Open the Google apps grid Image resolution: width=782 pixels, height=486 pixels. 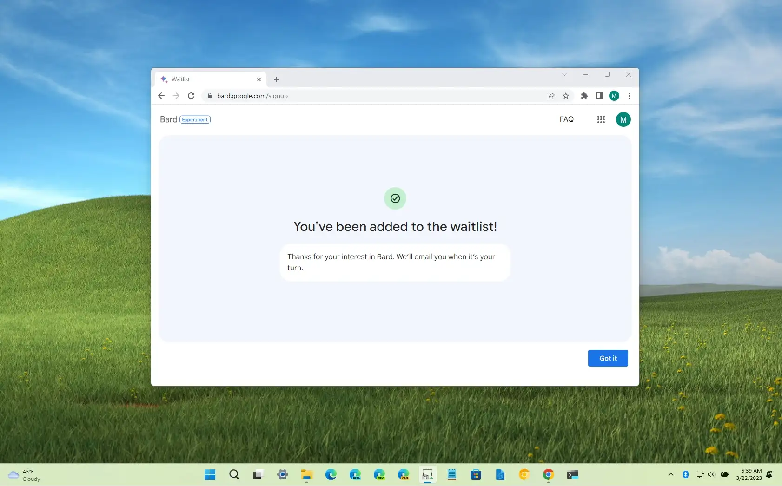[601, 119]
